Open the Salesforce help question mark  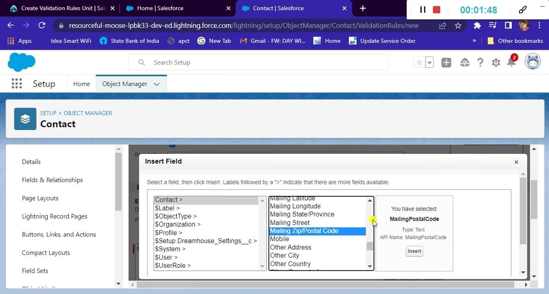(480, 63)
